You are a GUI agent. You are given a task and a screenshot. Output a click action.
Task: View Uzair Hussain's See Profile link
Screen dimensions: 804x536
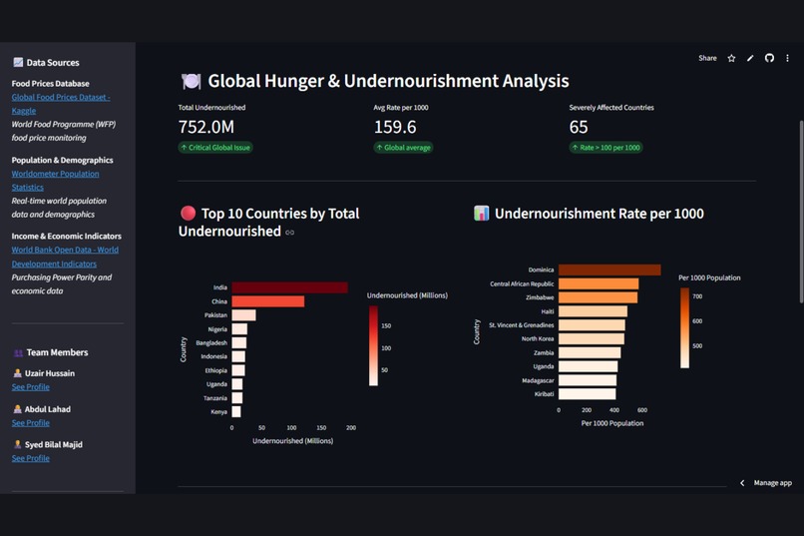tap(31, 387)
